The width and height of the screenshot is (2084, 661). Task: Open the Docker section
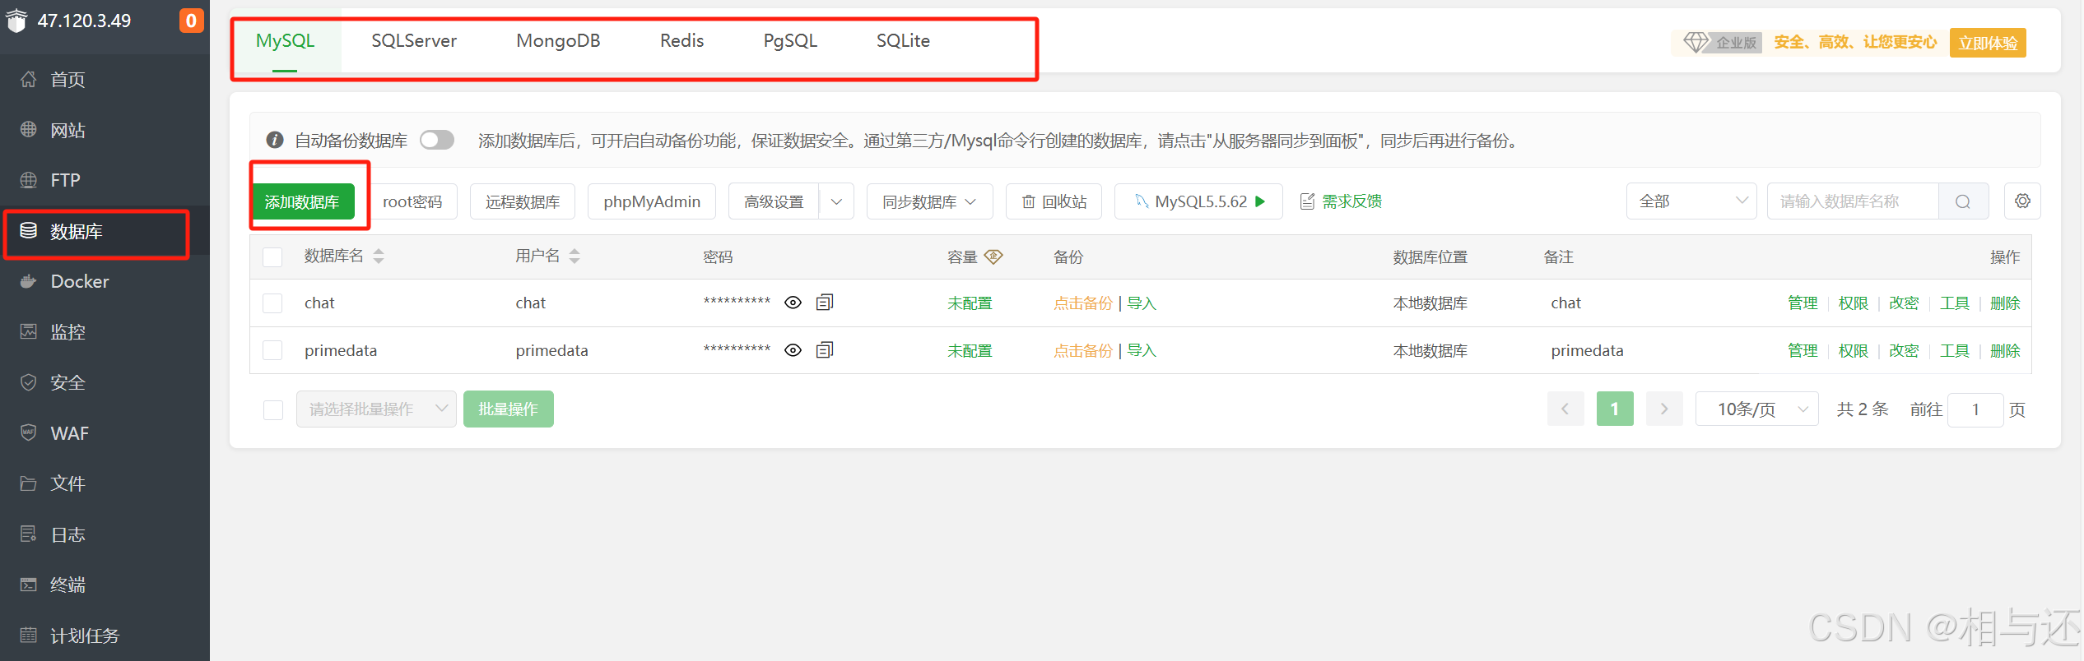(79, 281)
